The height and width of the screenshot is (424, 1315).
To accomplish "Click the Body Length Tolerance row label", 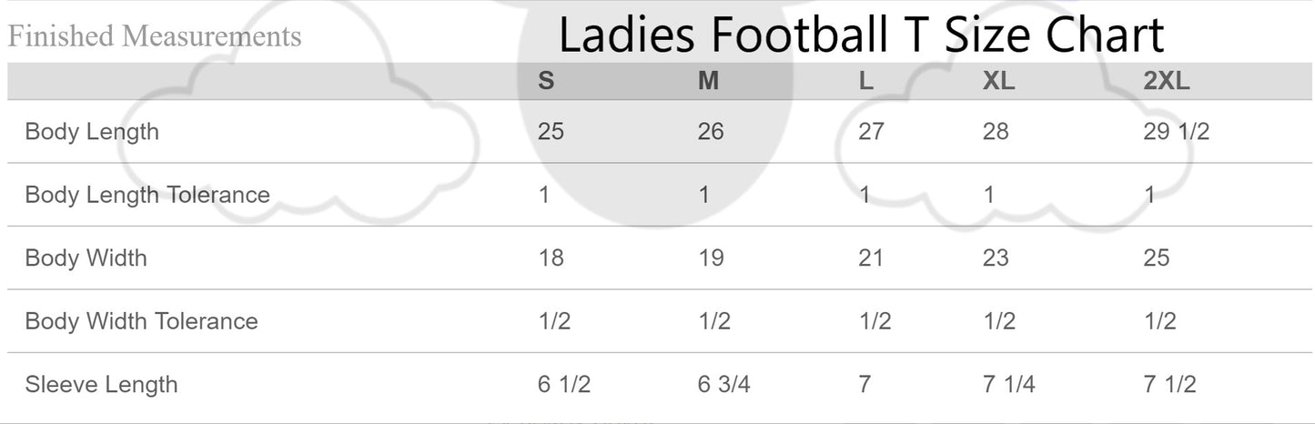I will 147,195.
